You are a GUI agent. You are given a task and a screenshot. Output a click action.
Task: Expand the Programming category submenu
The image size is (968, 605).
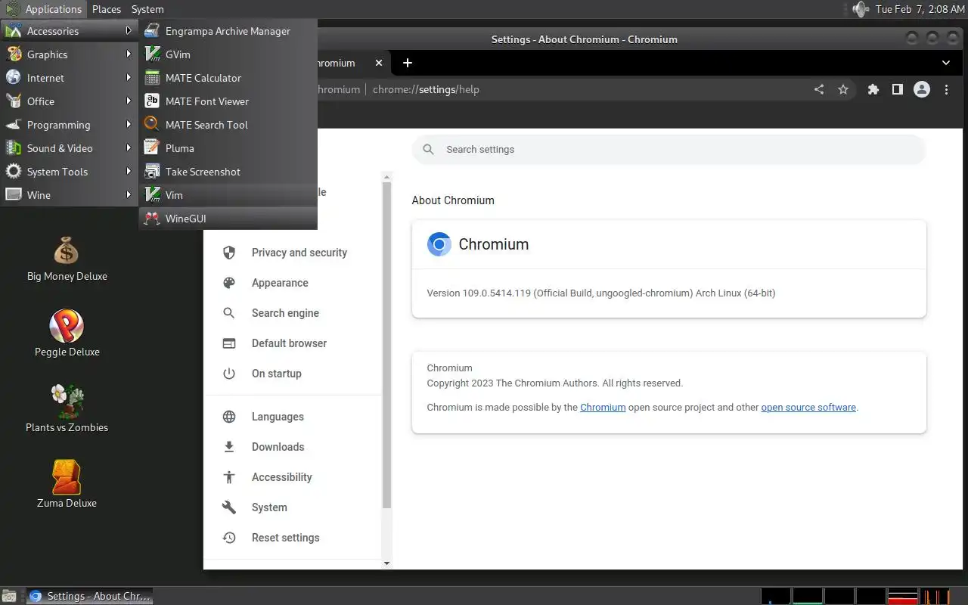pos(69,125)
